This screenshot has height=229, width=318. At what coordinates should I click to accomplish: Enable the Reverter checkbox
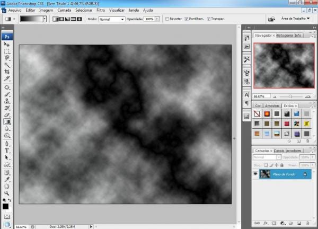coord(167,19)
